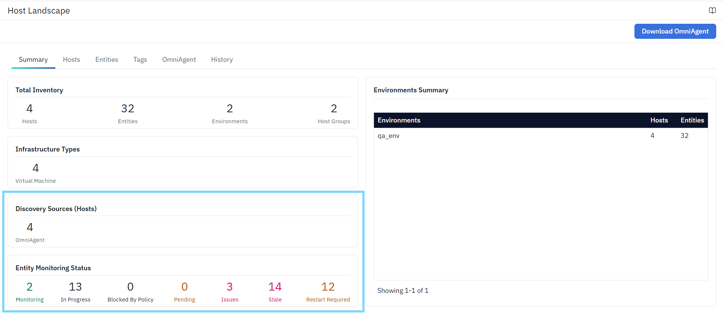Image resolution: width=723 pixels, height=326 pixels.
Task: Open the 13 In Progress status
Action: (x=75, y=292)
